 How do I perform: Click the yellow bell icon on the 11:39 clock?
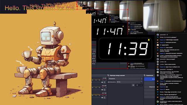tap(149, 40)
